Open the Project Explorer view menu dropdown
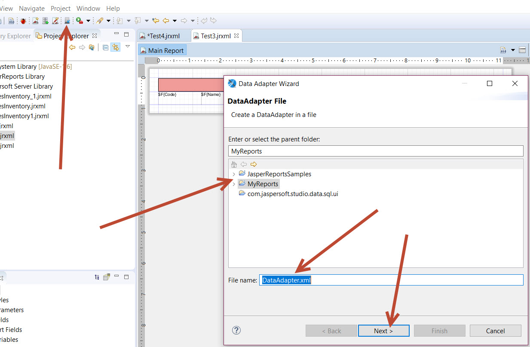530x347 pixels. 128,46
